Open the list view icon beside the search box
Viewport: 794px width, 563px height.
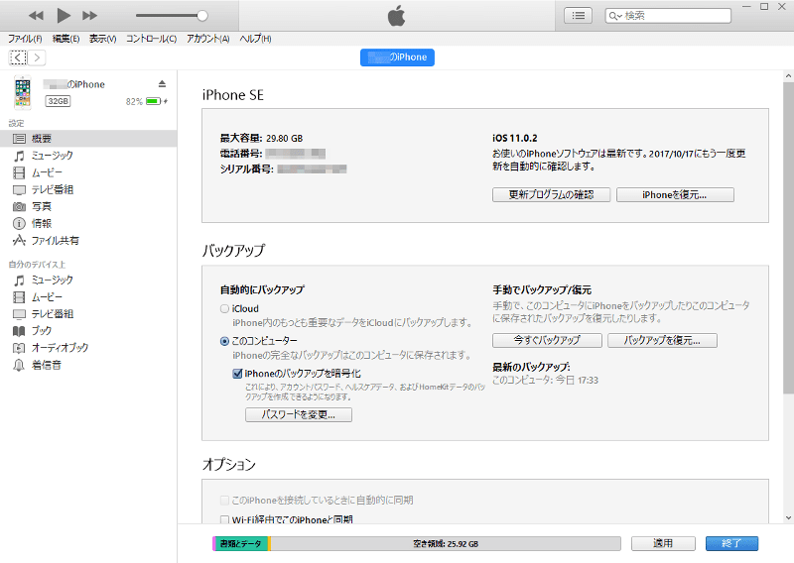pyautogui.click(x=579, y=15)
